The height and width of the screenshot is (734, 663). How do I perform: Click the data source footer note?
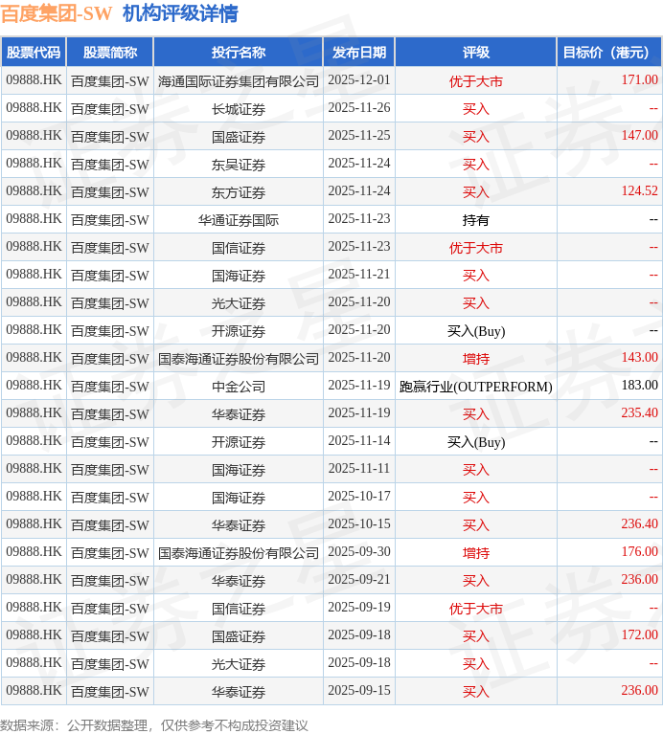pos(154,725)
